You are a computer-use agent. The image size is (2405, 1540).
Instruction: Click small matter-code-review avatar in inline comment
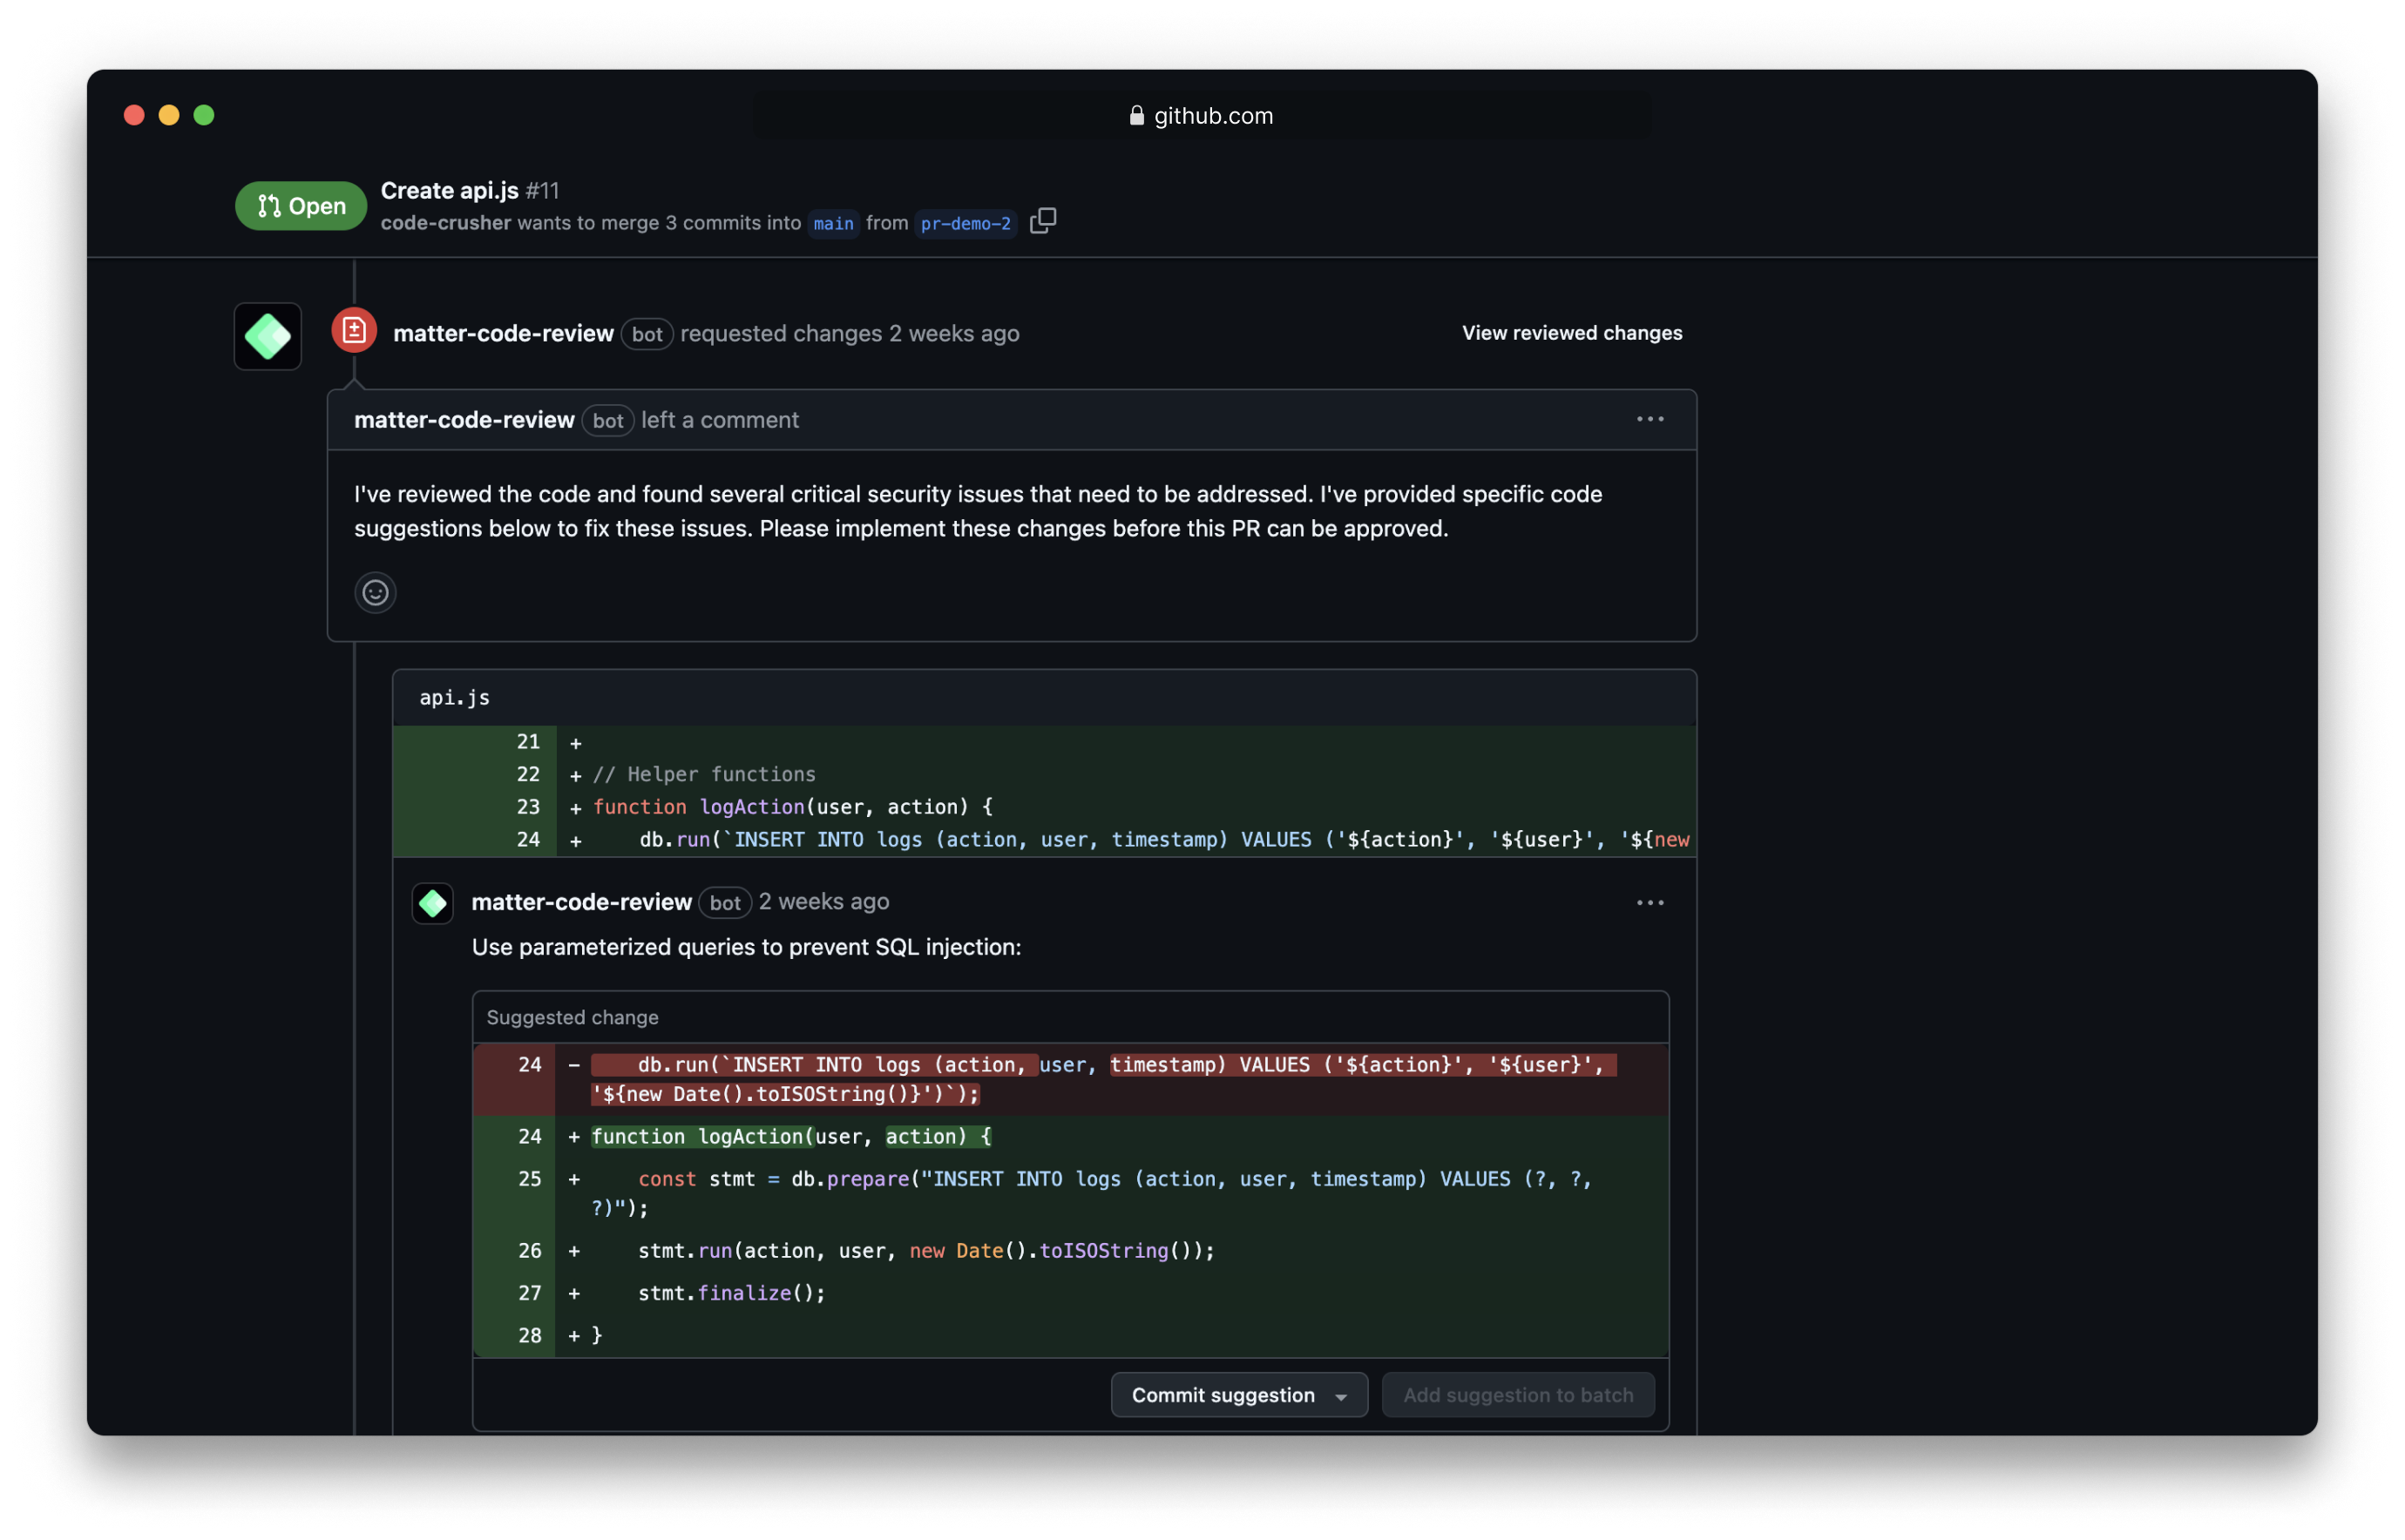click(x=433, y=903)
